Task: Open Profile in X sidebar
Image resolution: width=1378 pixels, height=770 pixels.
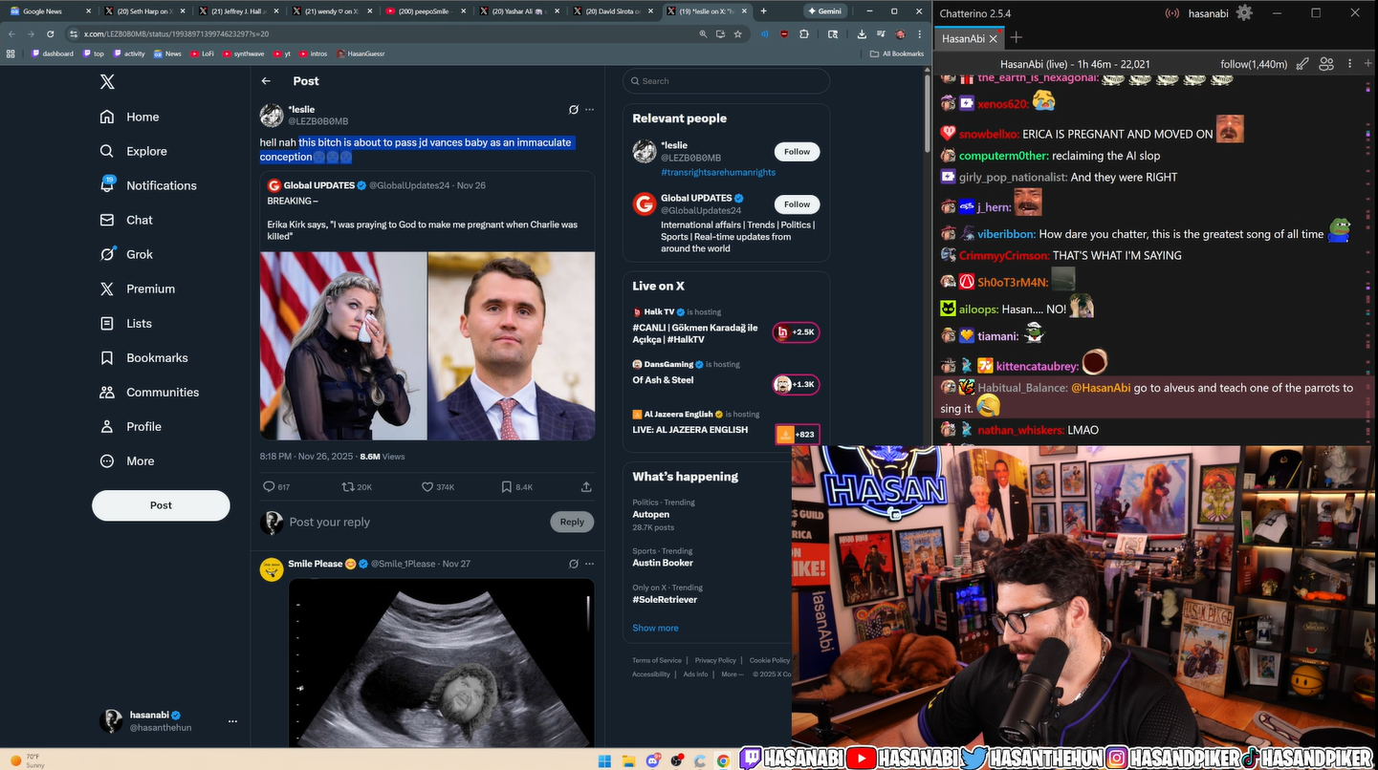Action: 130,426
